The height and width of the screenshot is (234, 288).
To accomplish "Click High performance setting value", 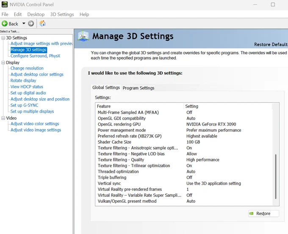I will (203, 160).
